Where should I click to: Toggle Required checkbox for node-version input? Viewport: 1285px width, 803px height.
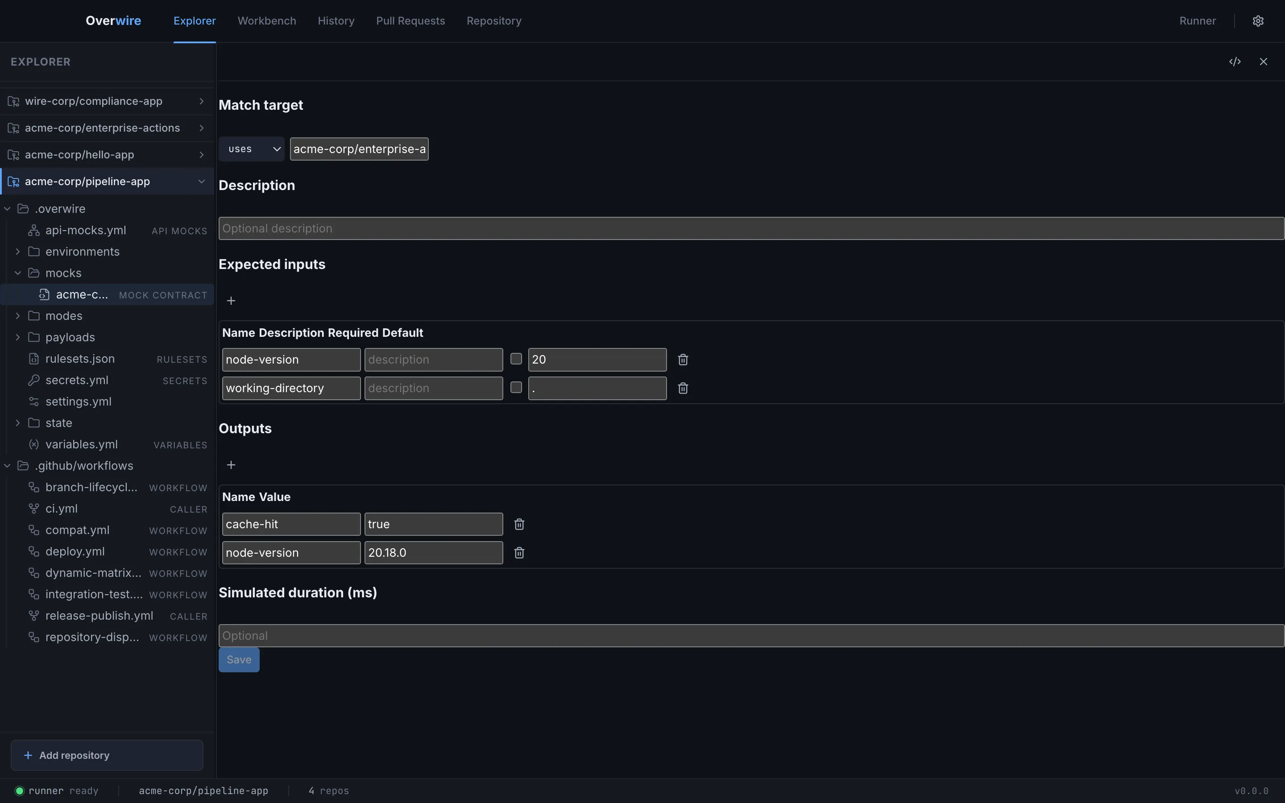point(516,359)
